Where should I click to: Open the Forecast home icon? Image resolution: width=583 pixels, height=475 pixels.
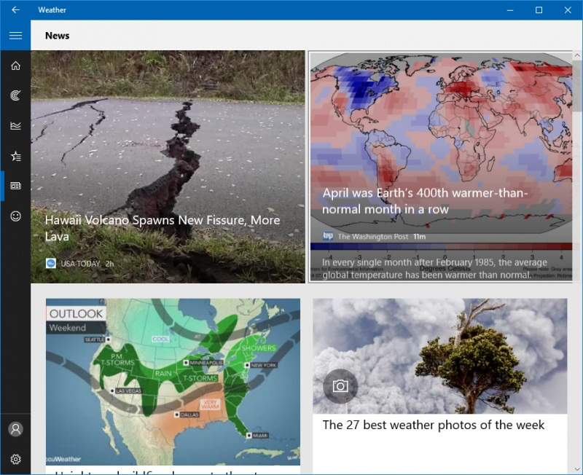(15, 66)
